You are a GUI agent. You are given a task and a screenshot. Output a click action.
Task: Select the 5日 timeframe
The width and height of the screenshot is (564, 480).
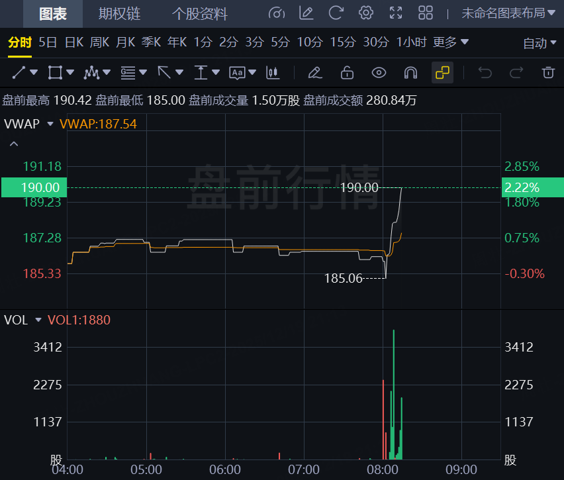tap(48, 42)
